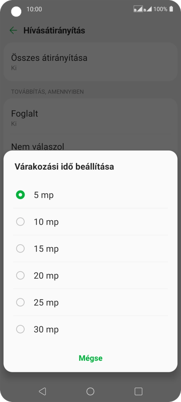The height and width of the screenshot is (402, 181).
Task: Tap the Home navigation circle
Action: (90, 391)
